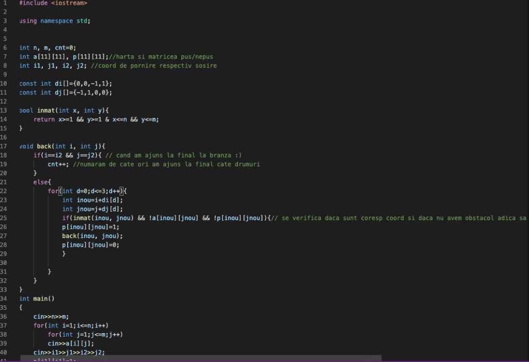
Task: Click the recursive call 'back(inou, jnou);'
Action: [92, 236]
